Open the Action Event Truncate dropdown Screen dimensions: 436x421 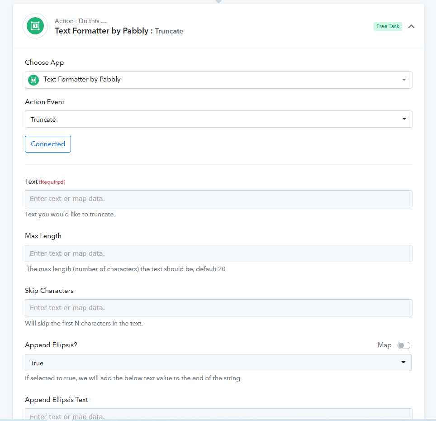pos(218,119)
